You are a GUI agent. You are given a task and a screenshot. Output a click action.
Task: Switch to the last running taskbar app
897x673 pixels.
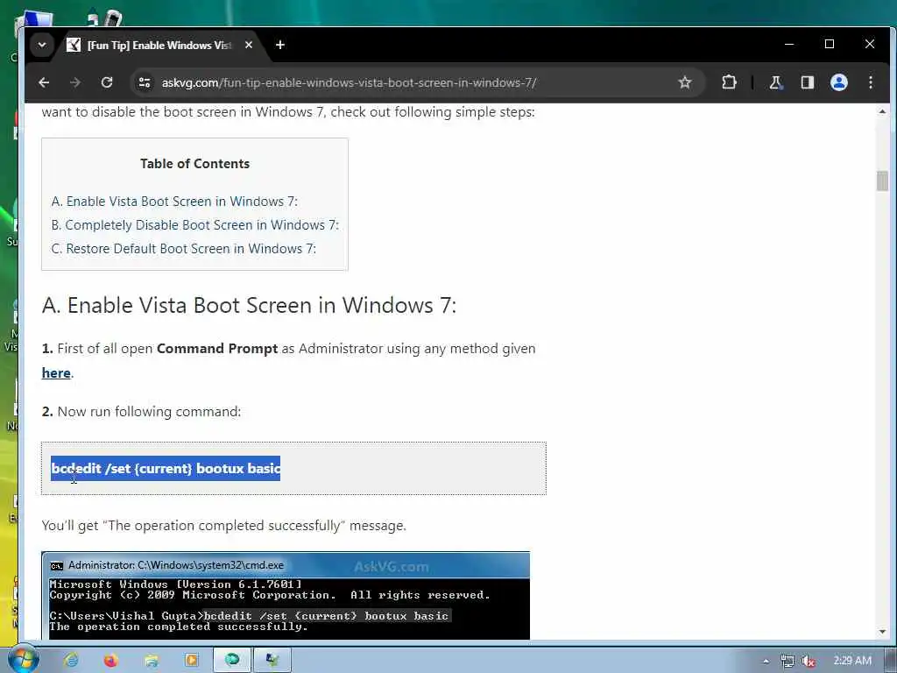(272, 661)
